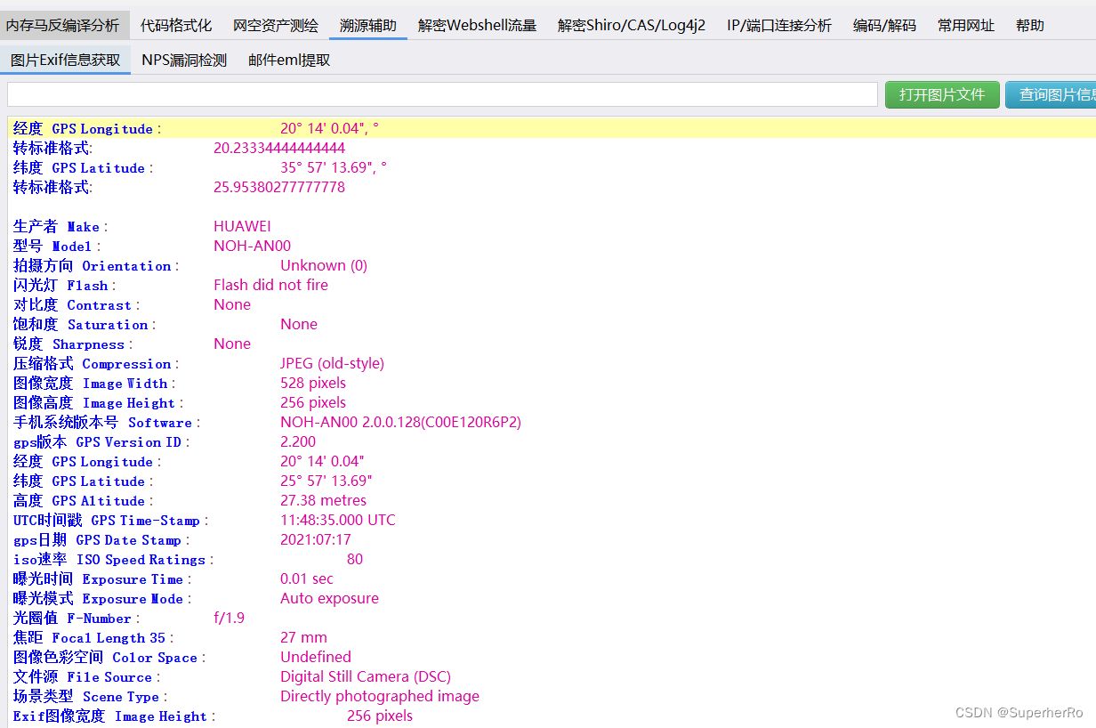
Task: Select the 解密Shiro/CAS/Log4j2 tab
Action: (x=632, y=25)
